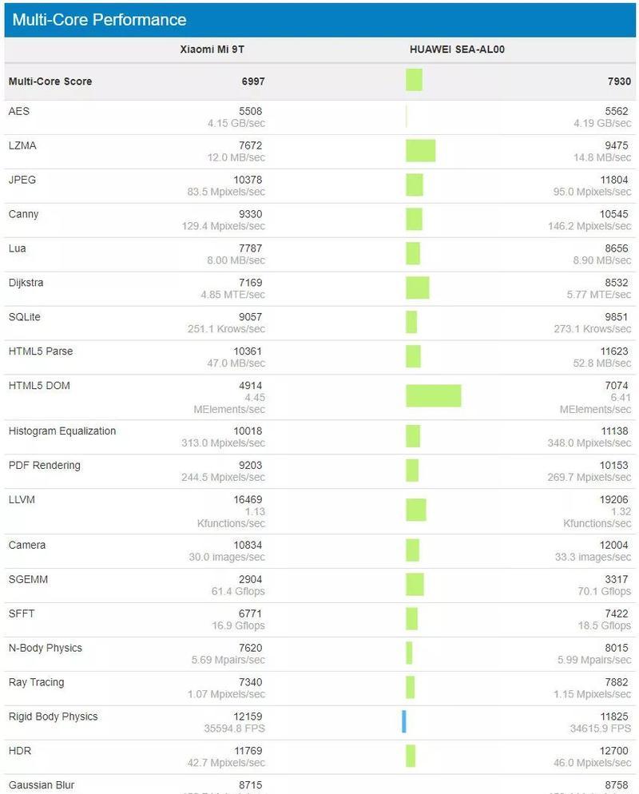This screenshot has height=794, width=639.
Task: Click the SGEMM green comparison bar
Action: (x=415, y=585)
